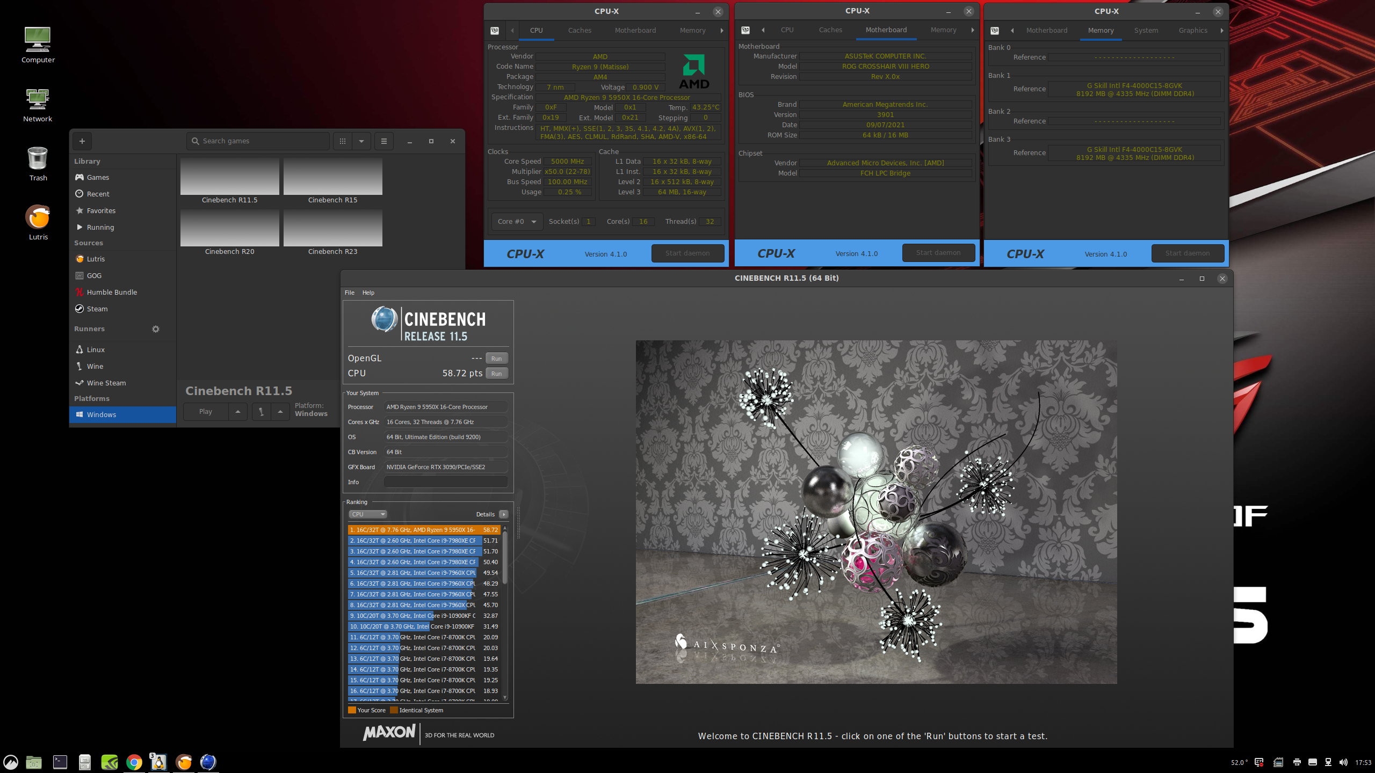Image resolution: width=1375 pixels, height=773 pixels.
Task: Focus the Search games field in Lutris
Action: click(258, 141)
